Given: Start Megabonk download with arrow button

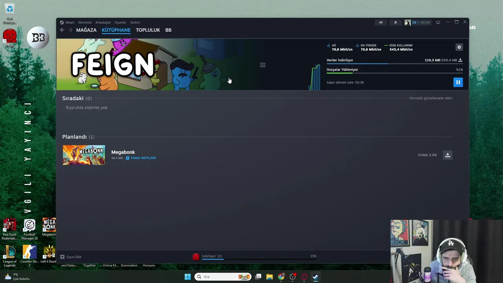Looking at the screenshot, I should (448, 155).
